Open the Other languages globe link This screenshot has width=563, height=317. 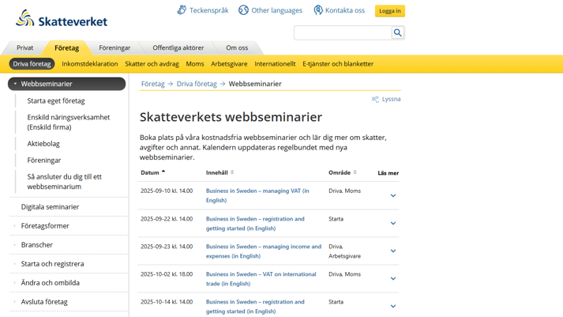point(270,10)
